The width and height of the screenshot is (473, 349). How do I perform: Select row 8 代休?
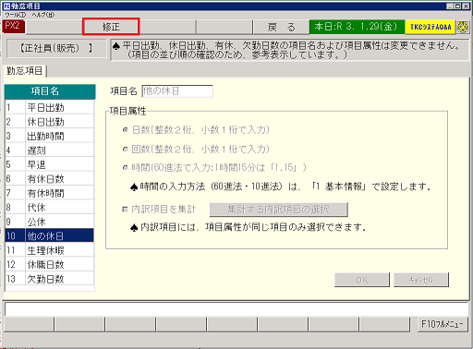50,208
